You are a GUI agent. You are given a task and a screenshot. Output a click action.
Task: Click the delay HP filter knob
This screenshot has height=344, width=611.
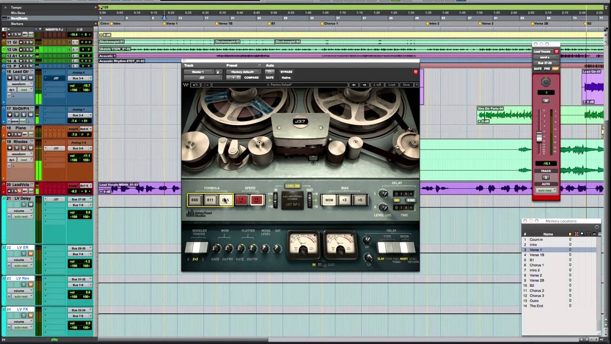pos(367,240)
